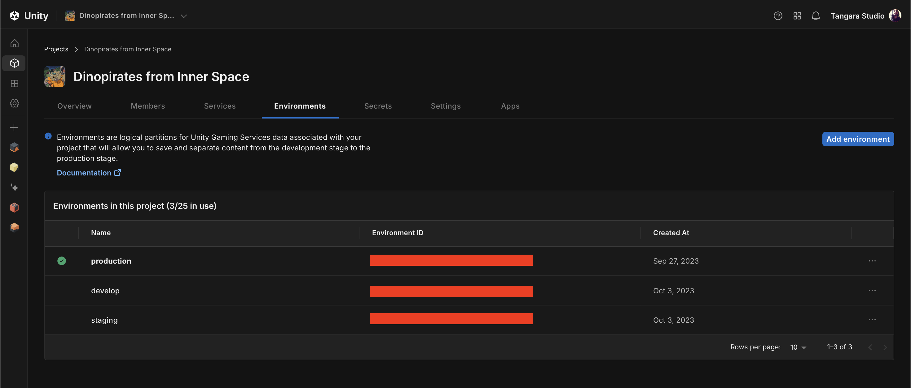Screen dimensions: 911x388
Task: Open the Documentation link
Action: (x=89, y=173)
